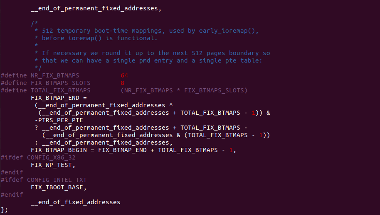Click the value 8 for FIX_BTMAPS_SLOTS
The height and width of the screenshot is (215, 380).
123,83
